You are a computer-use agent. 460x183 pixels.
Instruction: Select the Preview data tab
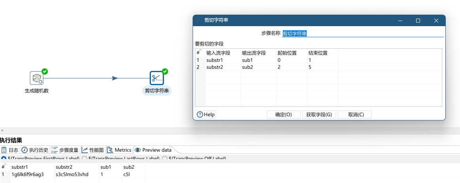[153, 150]
